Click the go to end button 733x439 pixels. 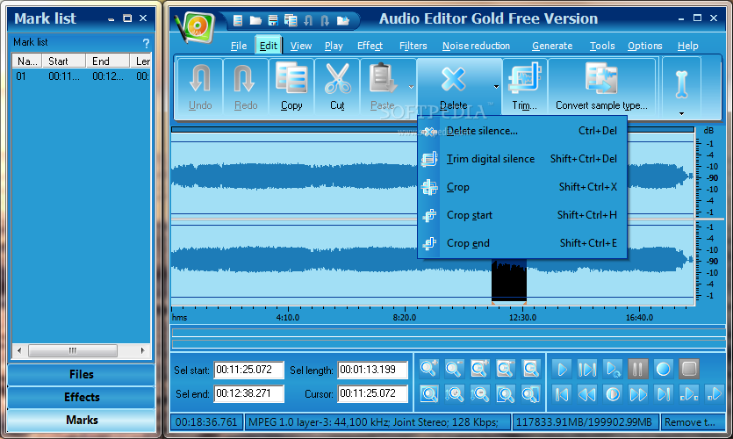(663, 393)
